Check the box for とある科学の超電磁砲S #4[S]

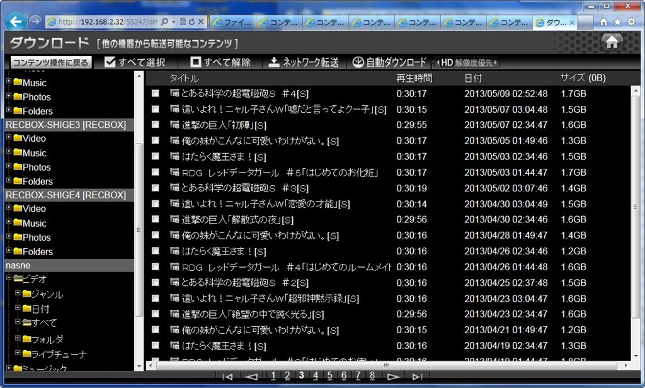[155, 93]
